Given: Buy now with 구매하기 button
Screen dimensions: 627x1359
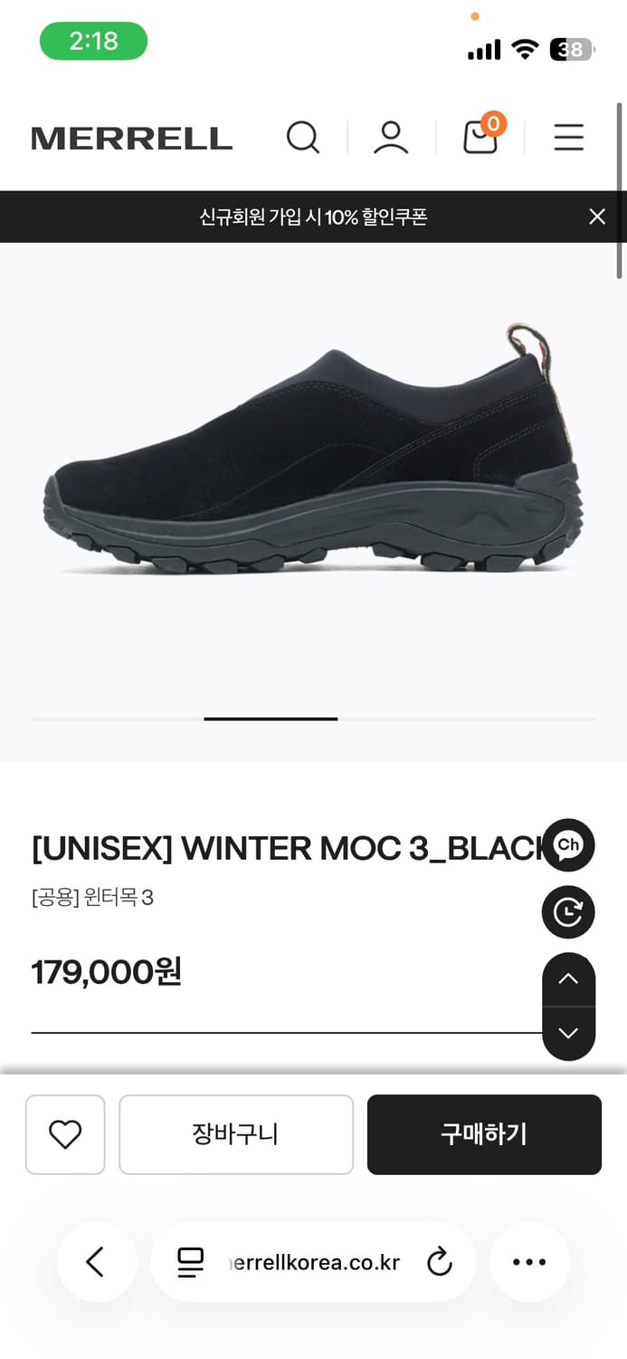Looking at the screenshot, I should click(x=484, y=1134).
